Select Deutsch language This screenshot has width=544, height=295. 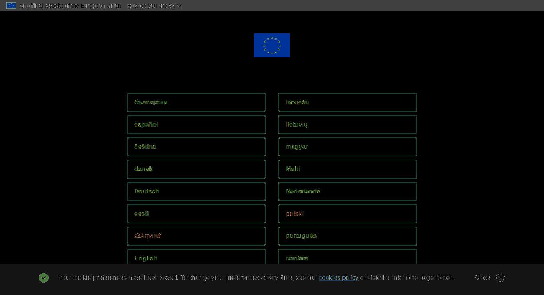pos(196,191)
